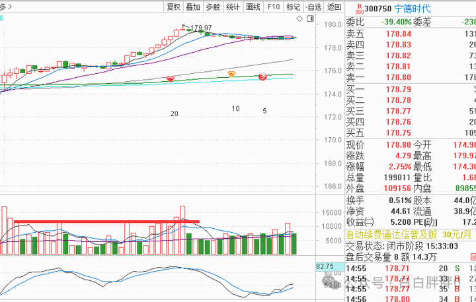Screen dimensions: 476x302
Task: Click the red ball marker near 5
Action: (262, 76)
